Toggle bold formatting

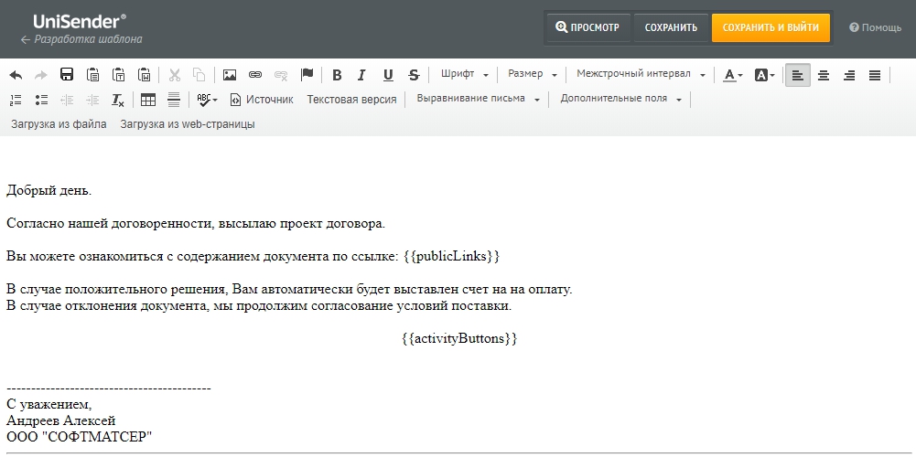pos(337,75)
